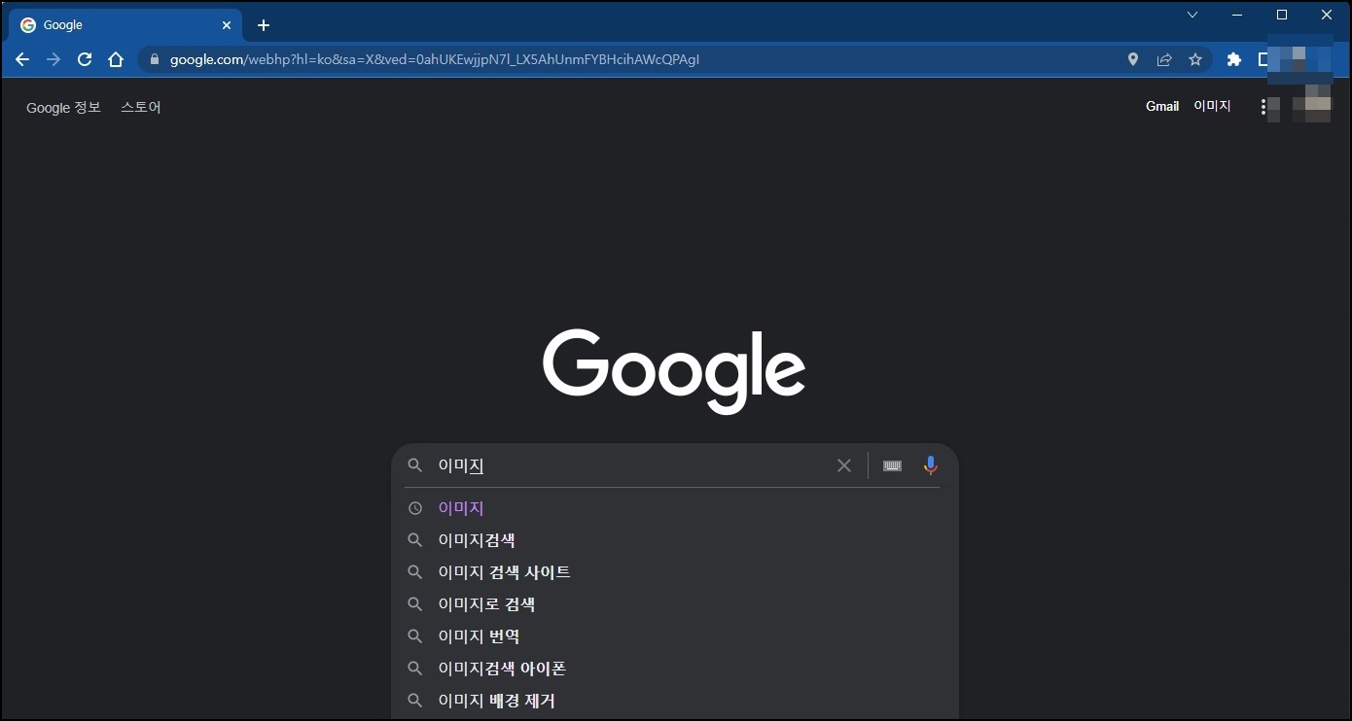The image size is (1352, 721).
Task: Reload the page with the refresh icon
Action: (x=85, y=59)
